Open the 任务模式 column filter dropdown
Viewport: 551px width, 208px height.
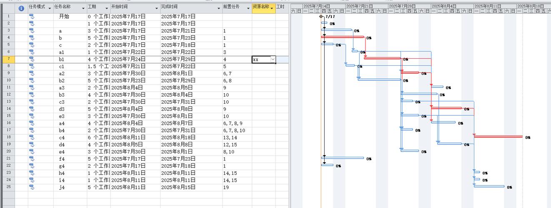pos(50,8)
